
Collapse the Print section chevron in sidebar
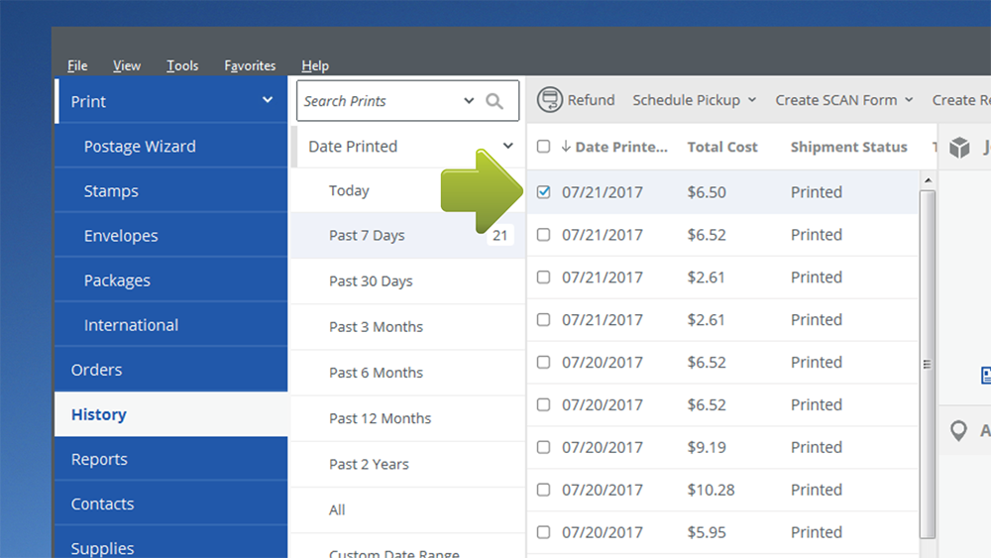click(x=267, y=101)
